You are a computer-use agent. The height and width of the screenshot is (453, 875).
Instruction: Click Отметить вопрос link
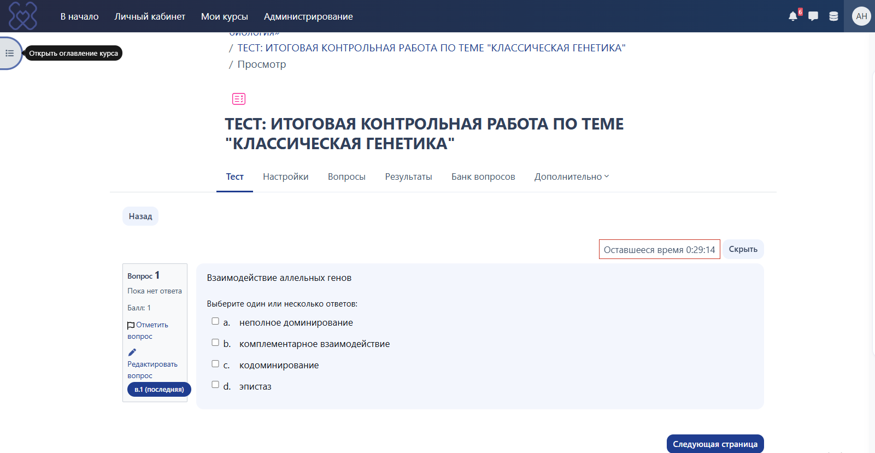pos(148,331)
